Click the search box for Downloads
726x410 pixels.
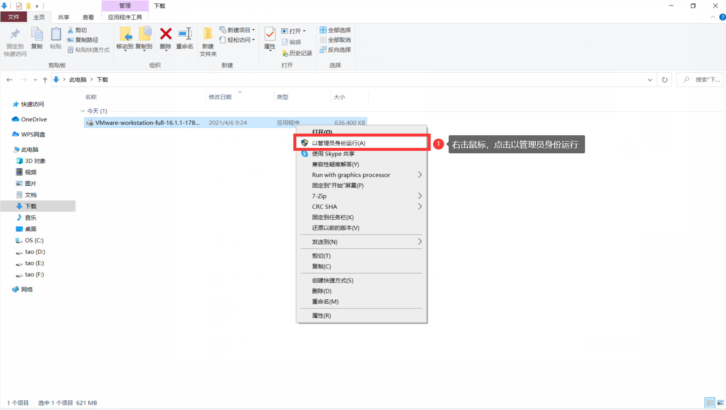699,80
